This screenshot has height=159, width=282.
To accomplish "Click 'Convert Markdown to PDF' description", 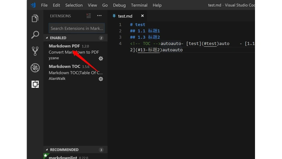I will coord(74,52).
